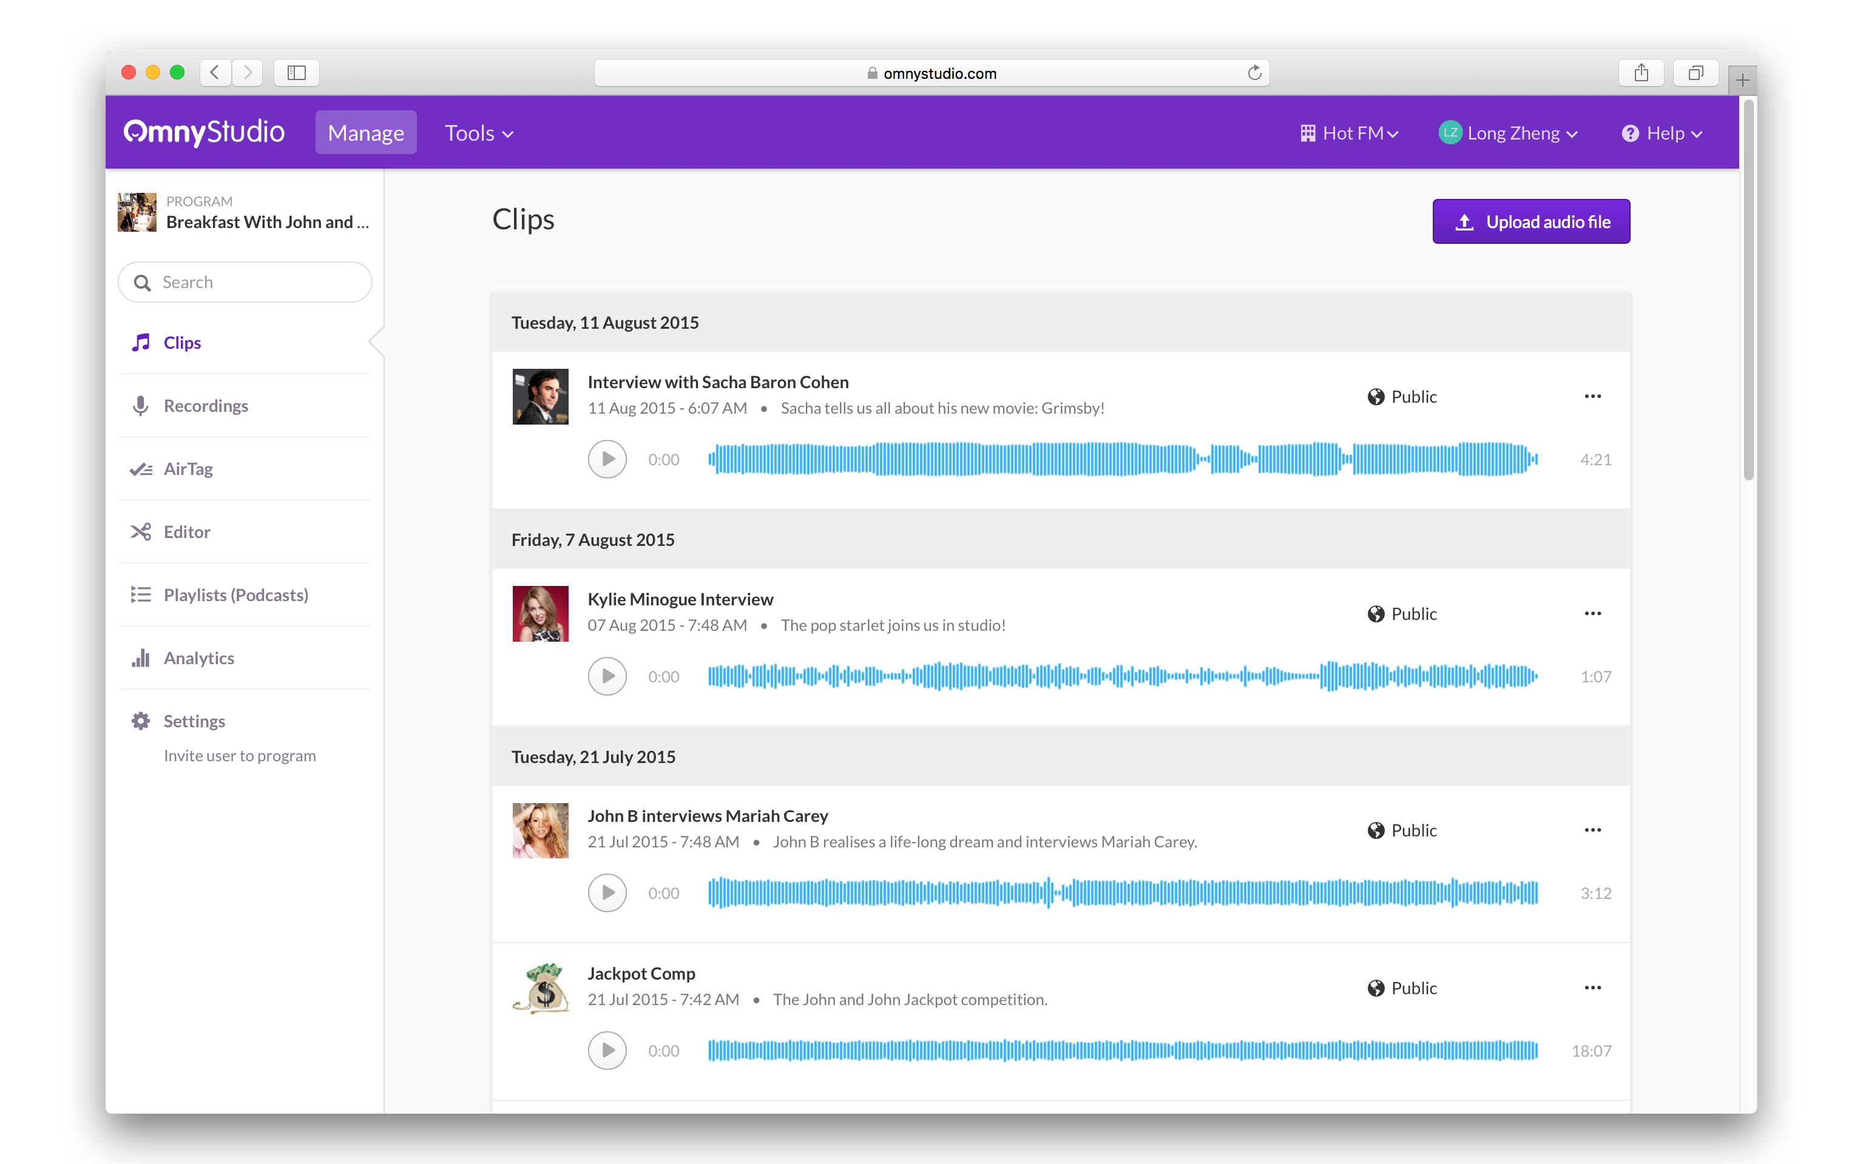
Task: Go back in browser history
Action: pyautogui.click(x=215, y=73)
